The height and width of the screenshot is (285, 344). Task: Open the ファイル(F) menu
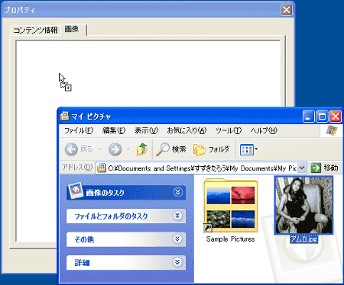point(79,130)
